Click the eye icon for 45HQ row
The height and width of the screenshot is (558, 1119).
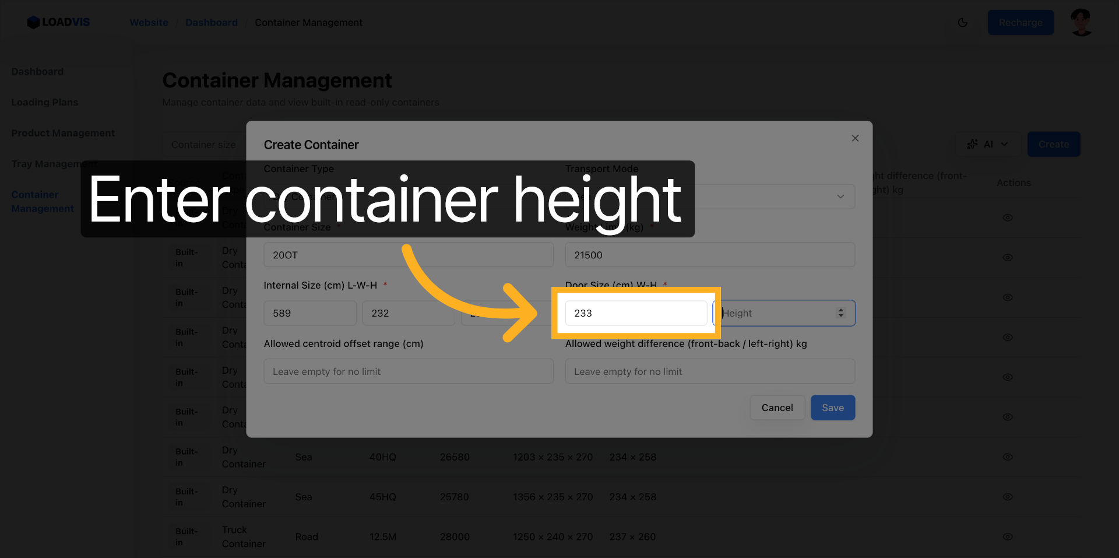click(1007, 497)
